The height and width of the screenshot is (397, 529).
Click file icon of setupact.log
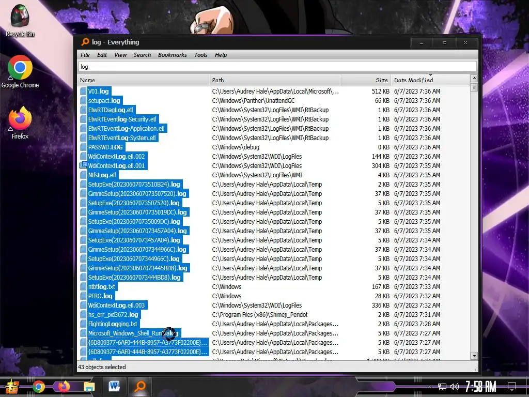(83, 101)
